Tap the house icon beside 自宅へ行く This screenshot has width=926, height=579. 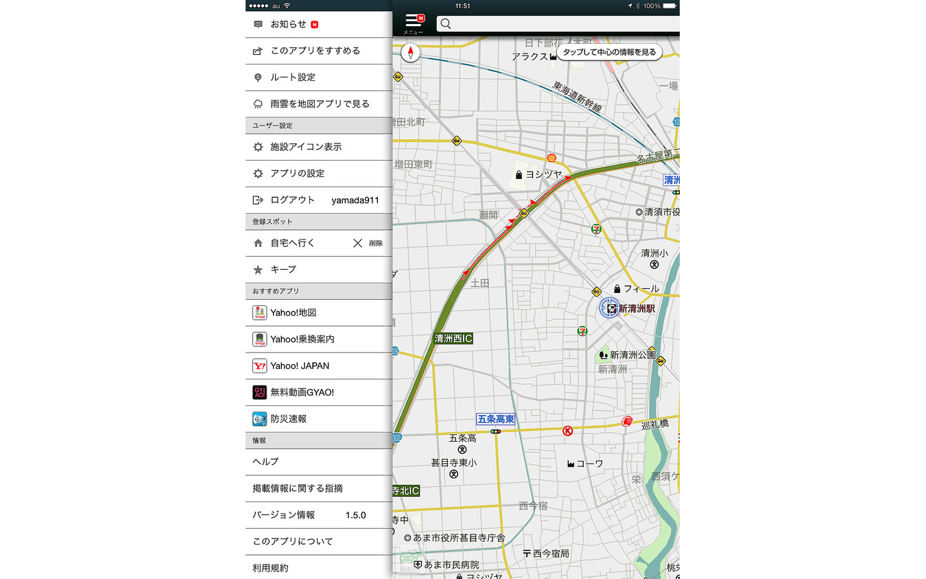pyautogui.click(x=258, y=243)
